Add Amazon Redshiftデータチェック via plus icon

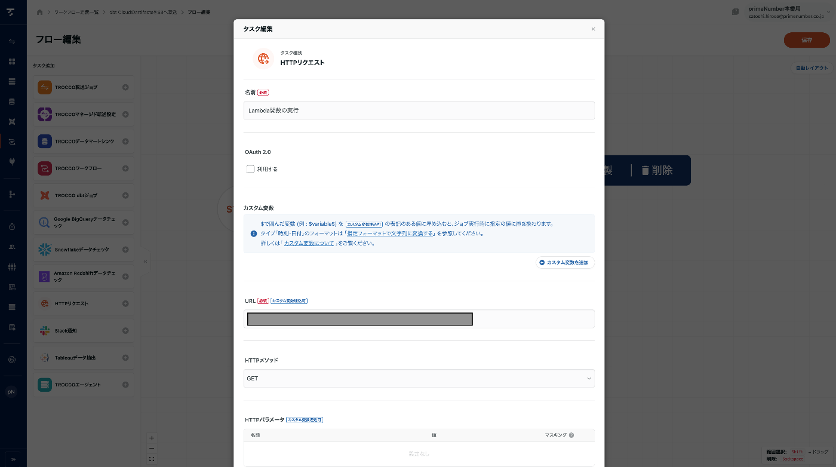tap(125, 276)
